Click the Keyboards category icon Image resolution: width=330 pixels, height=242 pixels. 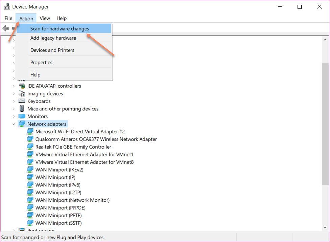pyautogui.click(x=22, y=101)
